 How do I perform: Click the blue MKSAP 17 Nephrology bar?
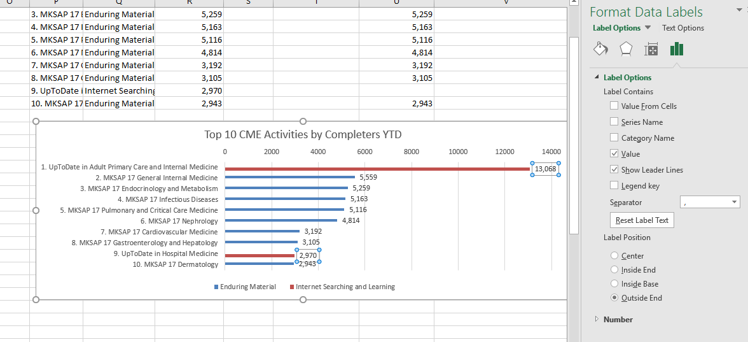pos(281,220)
